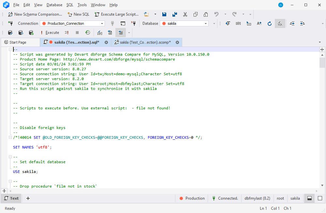The image size is (326, 213).
Task: Open the Production_Connection combo box
Action: point(72,23)
